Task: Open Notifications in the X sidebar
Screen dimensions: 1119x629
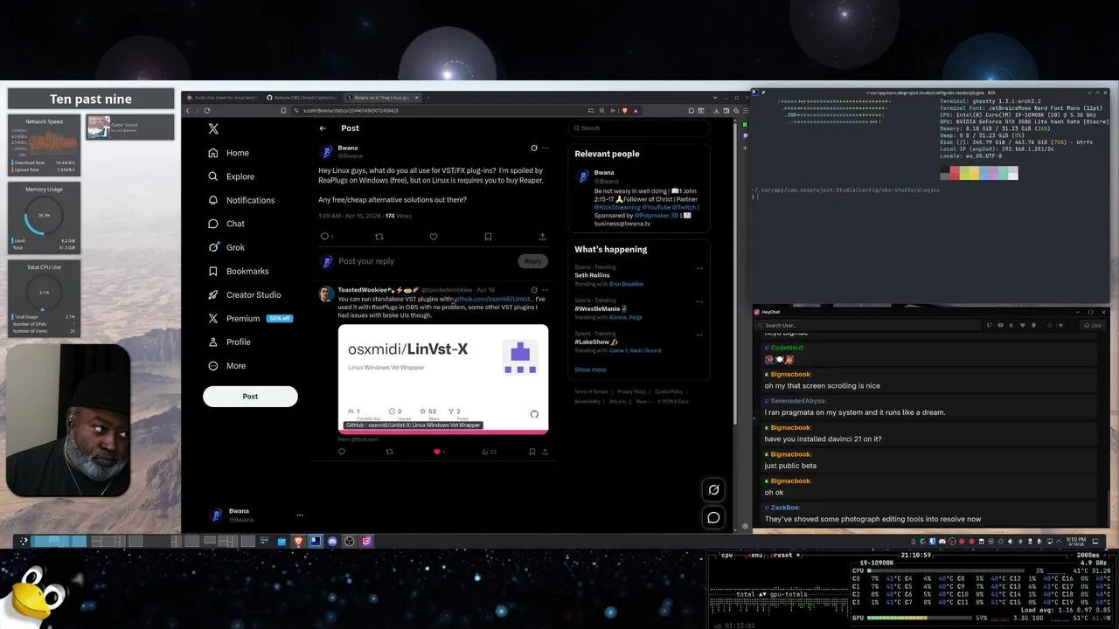Action: click(x=241, y=200)
